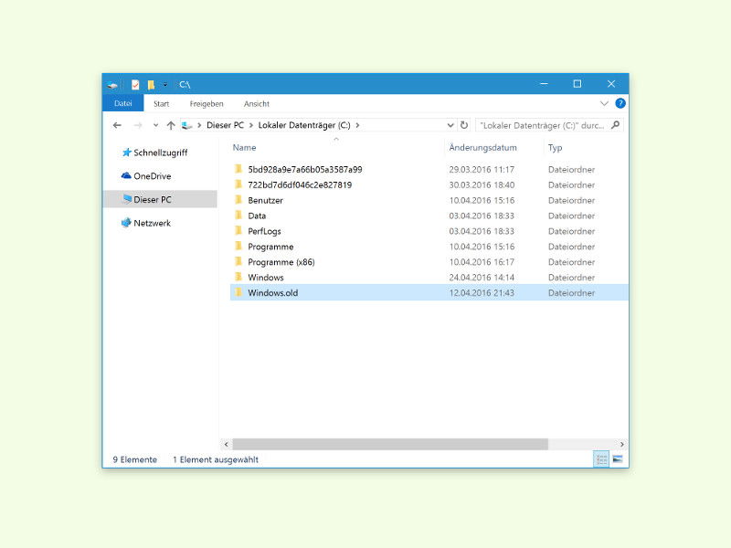Click date 12.04.2016 21:43 of Windows.old
The height and width of the screenshot is (548, 731).
[482, 292]
